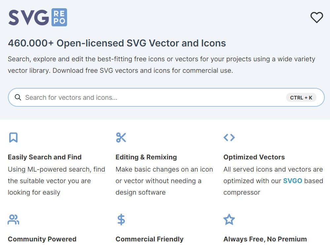
Task: Open favorites via the heart icon
Action: click(317, 17)
